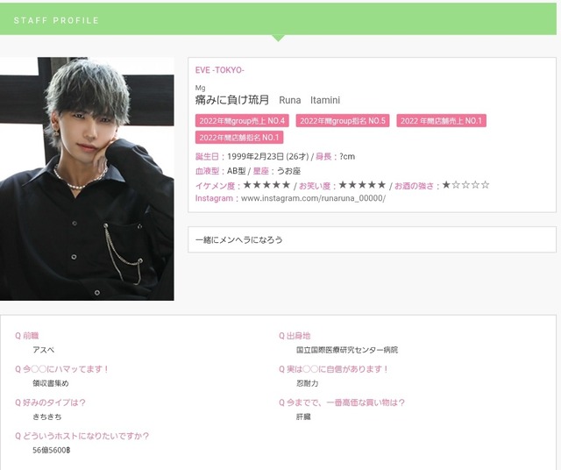Select the 誕生日 birthday label
The width and height of the screenshot is (561, 470).
[x=207, y=156]
